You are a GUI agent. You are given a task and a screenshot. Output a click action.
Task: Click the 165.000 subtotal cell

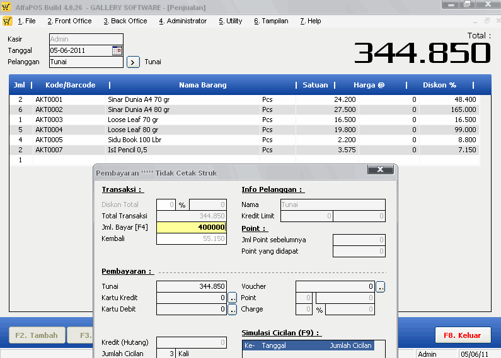[449, 109]
